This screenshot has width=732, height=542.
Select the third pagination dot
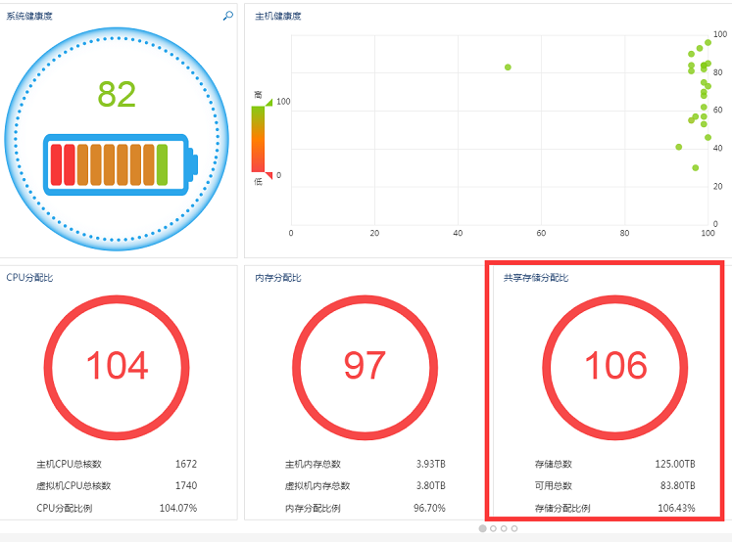504,528
